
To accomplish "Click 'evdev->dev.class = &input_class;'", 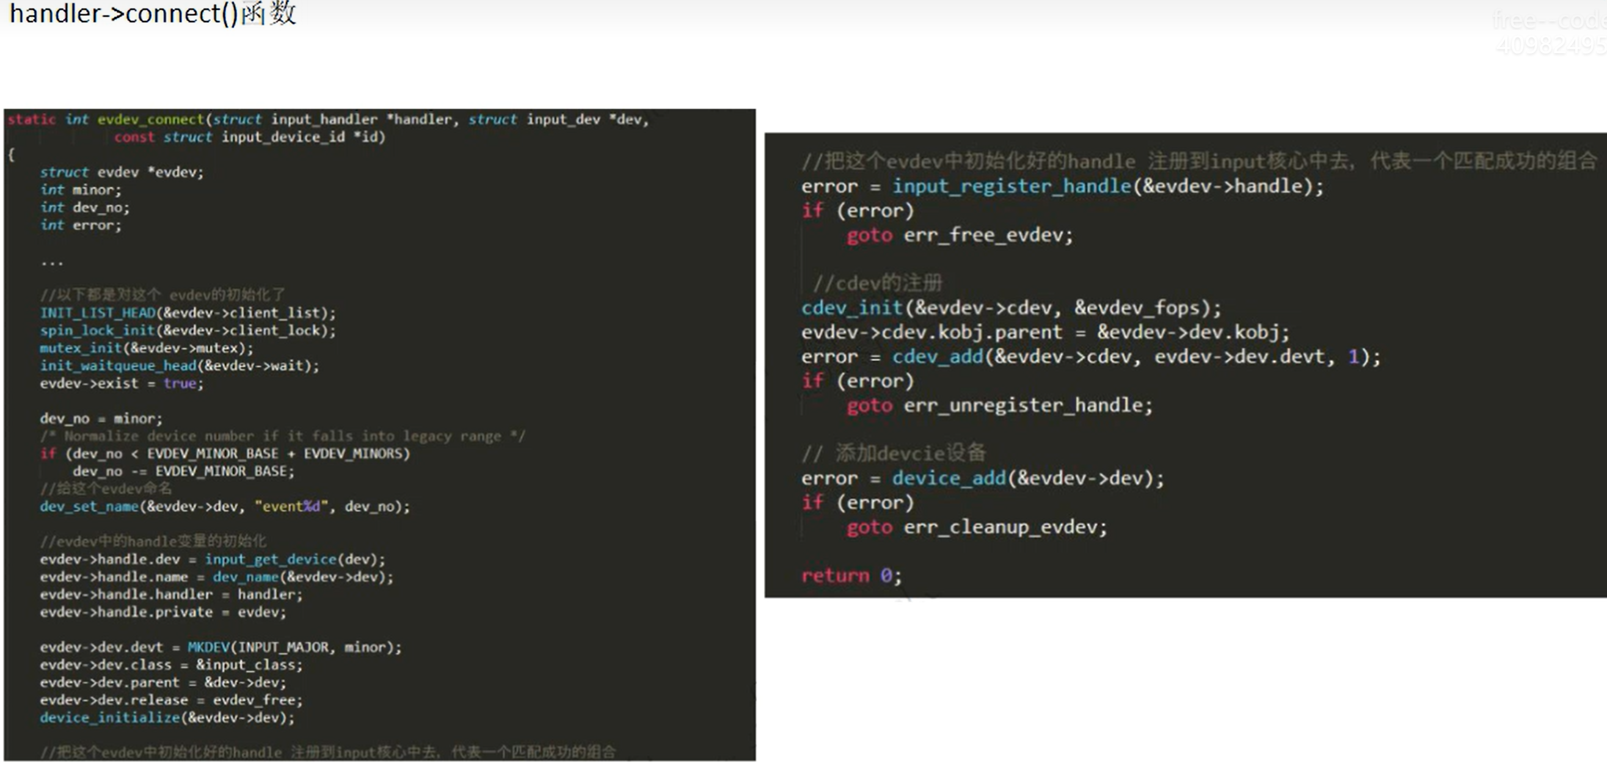I will coord(172,664).
